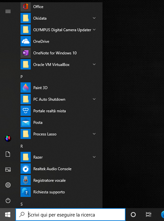Viewport: 164px width, 221px height.
Task: Click the Windows Start button
Action: click(8, 215)
